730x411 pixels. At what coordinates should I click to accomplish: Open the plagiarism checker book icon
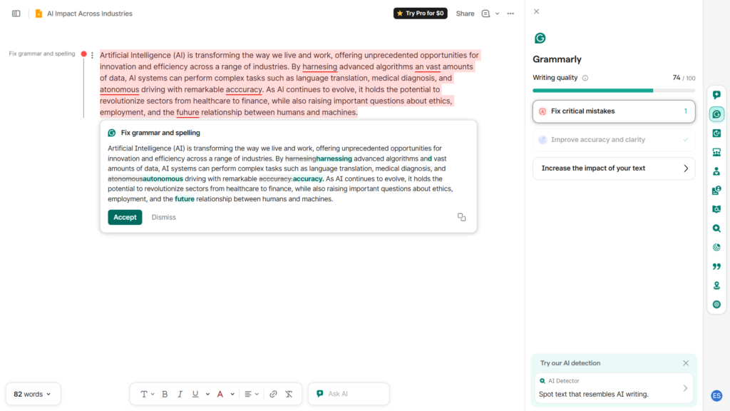click(716, 209)
